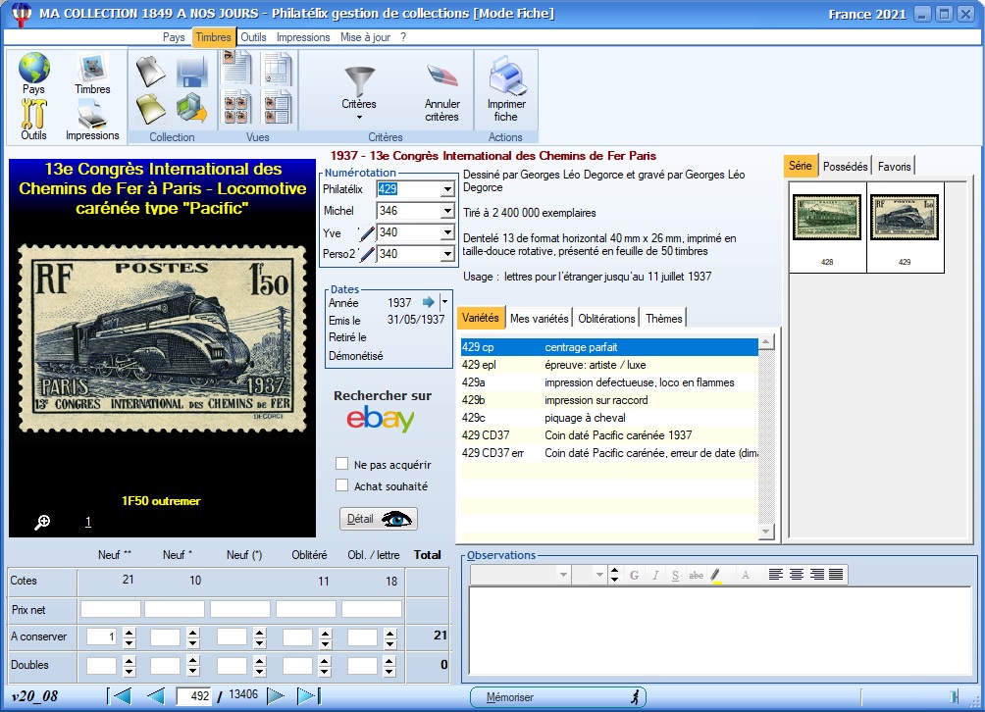Open the Perso2 number dropdown
The image size is (985, 712).
447,254
